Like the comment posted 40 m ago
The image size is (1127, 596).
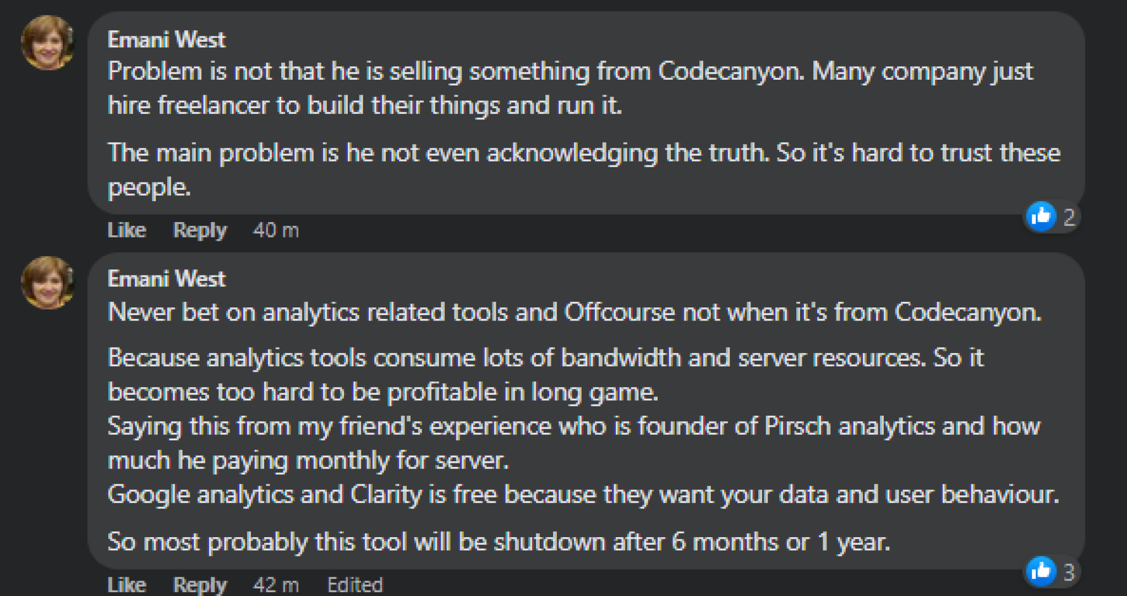(x=127, y=230)
